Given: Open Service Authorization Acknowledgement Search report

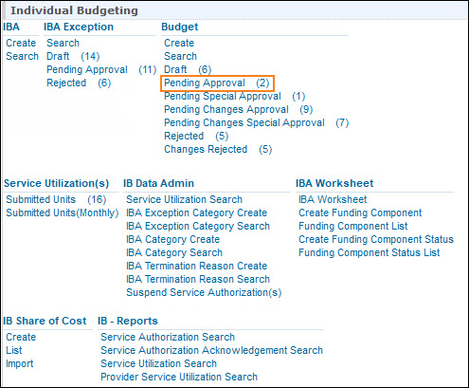Looking at the screenshot, I should 211,350.
